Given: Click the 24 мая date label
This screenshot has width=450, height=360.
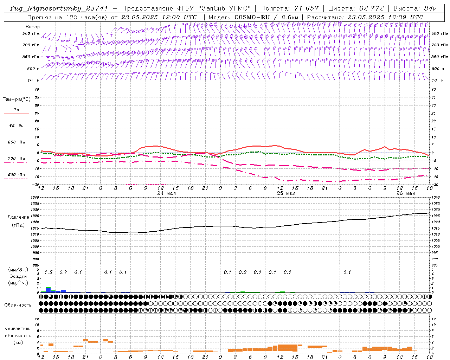Looking at the screenshot, I should pyautogui.click(x=166, y=193).
